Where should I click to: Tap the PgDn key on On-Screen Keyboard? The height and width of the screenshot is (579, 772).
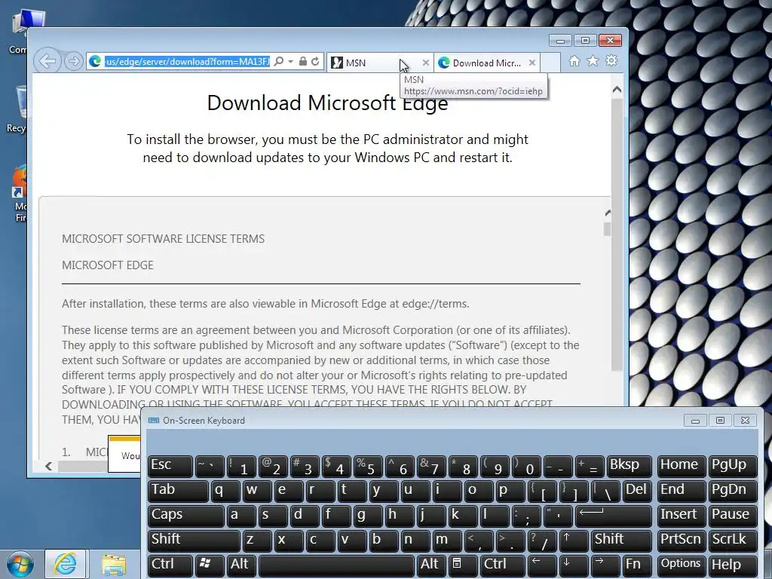pyautogui.click(x=733, y=490)
